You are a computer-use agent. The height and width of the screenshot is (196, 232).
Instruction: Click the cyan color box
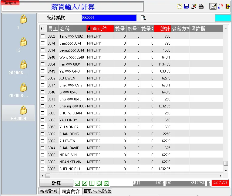click(223, 18)
